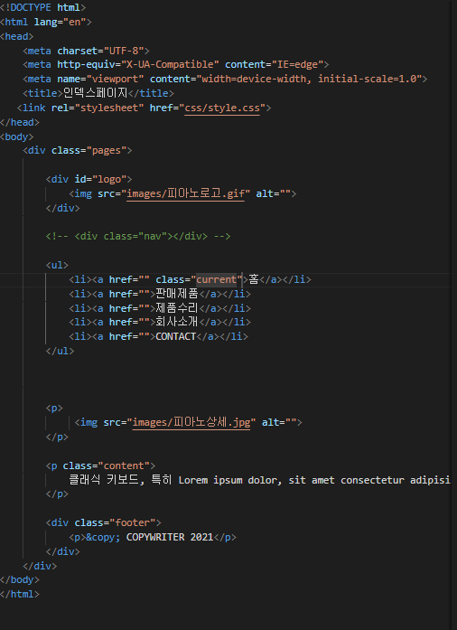The image size is (457, 630).
Task: Click the div class="footer" line
Action: pyautogui.click(x=103, y=522)
